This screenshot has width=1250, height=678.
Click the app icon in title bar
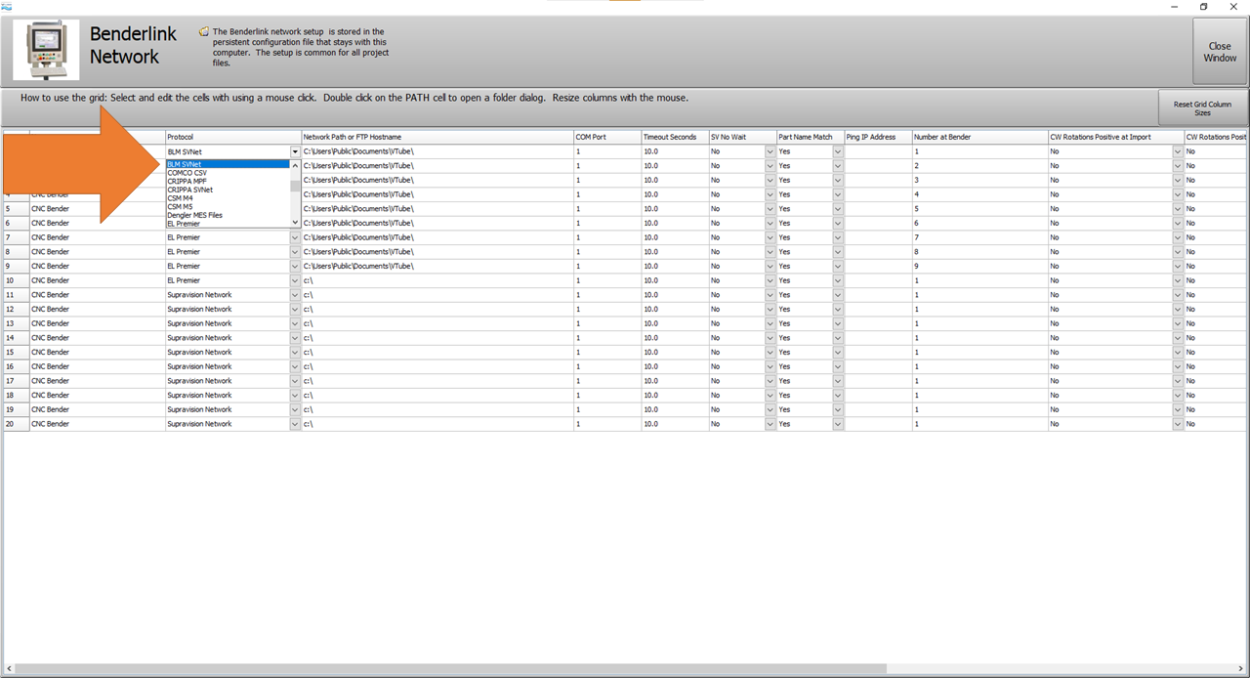6,6
